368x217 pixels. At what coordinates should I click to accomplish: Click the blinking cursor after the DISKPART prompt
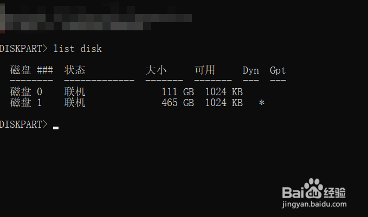coord(56,128)
